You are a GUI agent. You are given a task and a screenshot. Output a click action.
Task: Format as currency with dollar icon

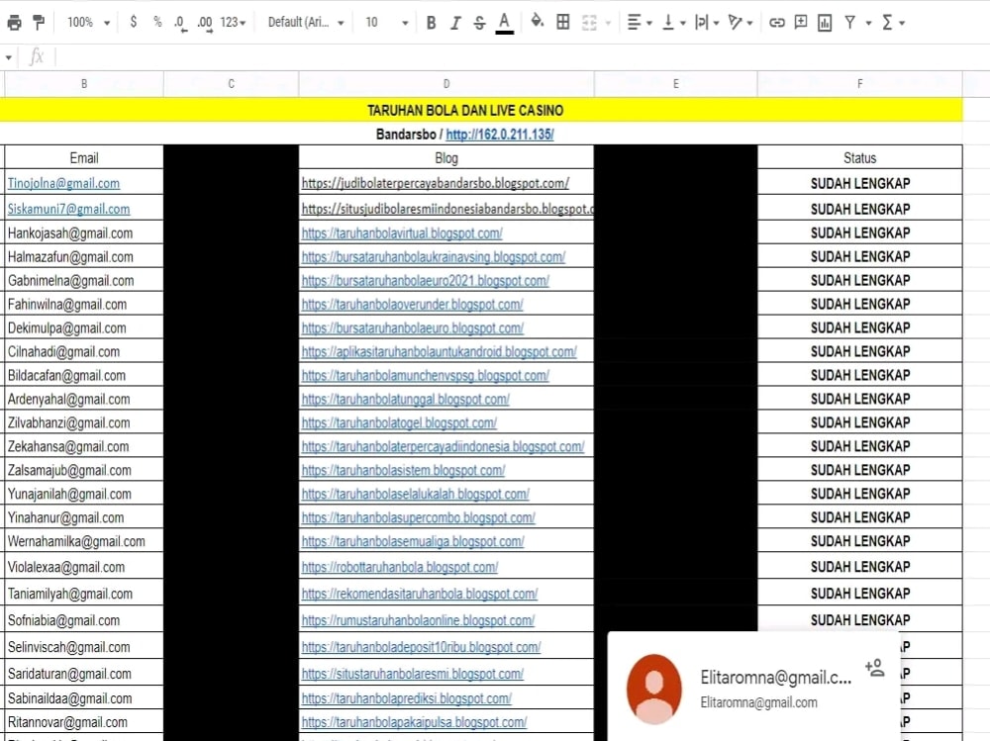pos(134,22)
